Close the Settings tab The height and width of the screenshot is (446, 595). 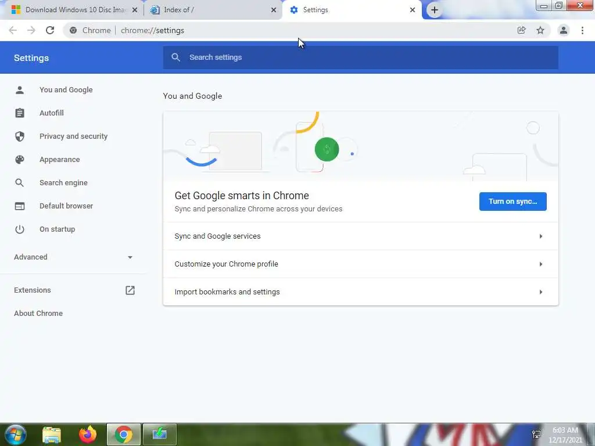coord(413,10)
